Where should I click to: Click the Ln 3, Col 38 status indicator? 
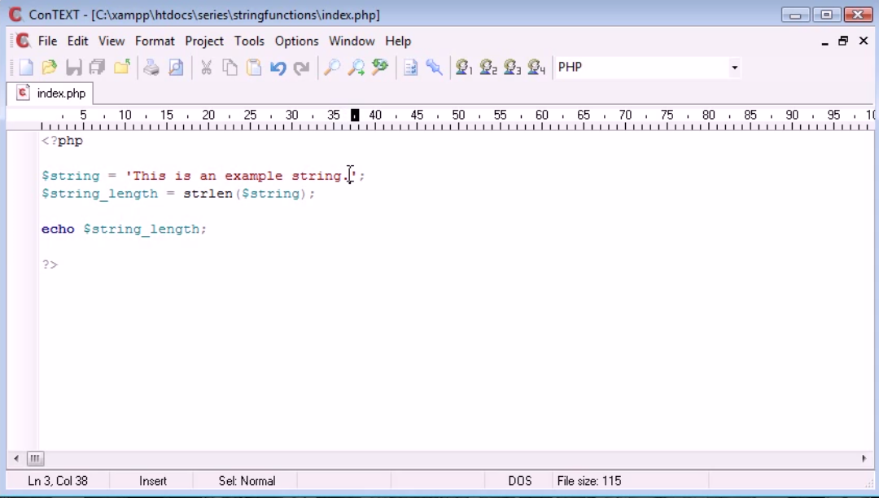pyautogui.click(x=58, y=480)
